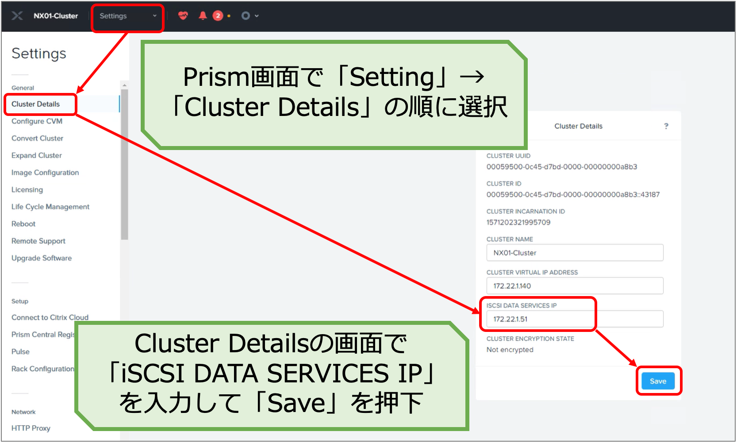Open Convert Cluster settings

coord(37,139)
